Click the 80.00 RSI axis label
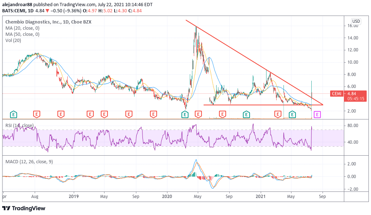This screenshot has width=371, height=215. tap(353, 126)
